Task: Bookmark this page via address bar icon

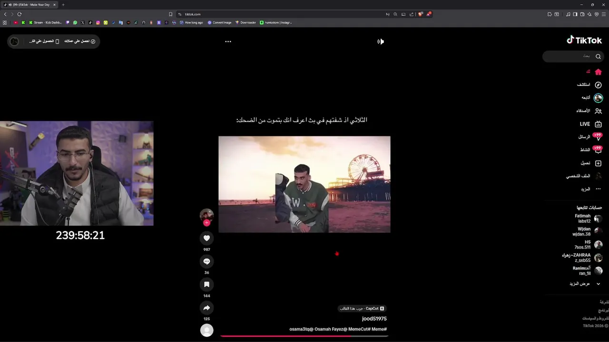Action: tap(170, 14)
